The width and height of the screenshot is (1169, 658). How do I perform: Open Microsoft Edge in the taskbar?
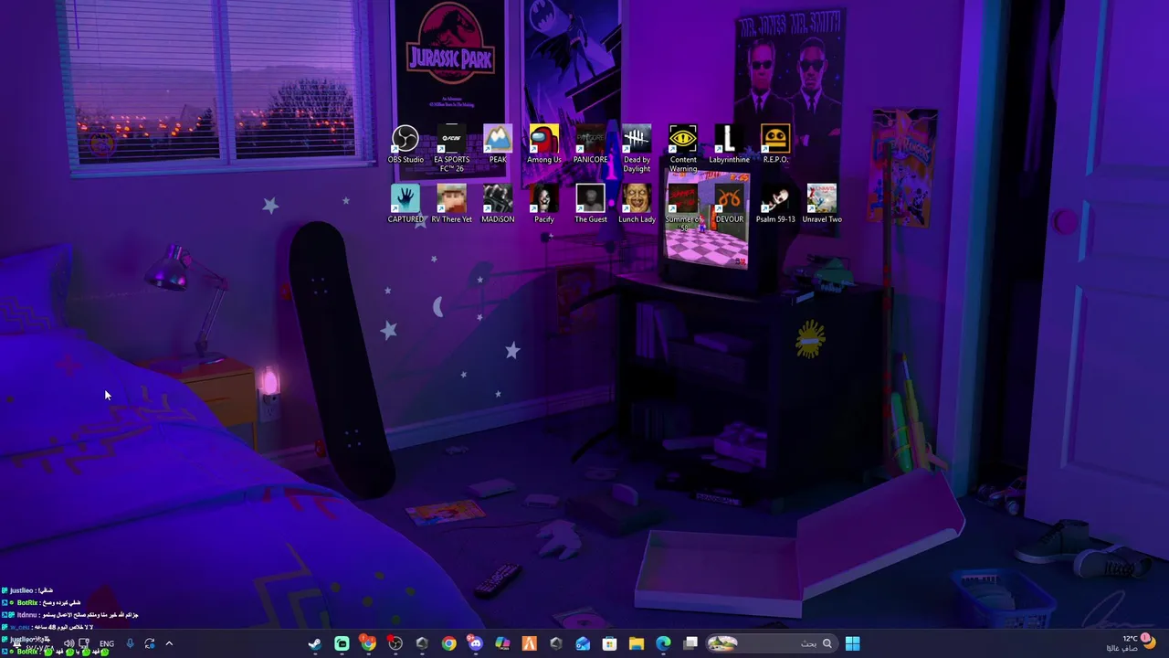pyautogui.click(x=663, y=643)
